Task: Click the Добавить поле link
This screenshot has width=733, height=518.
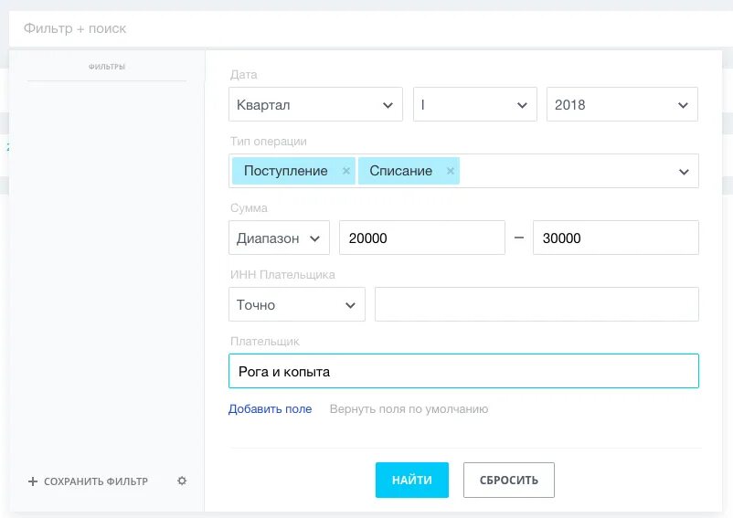Action: click(271, 409)
